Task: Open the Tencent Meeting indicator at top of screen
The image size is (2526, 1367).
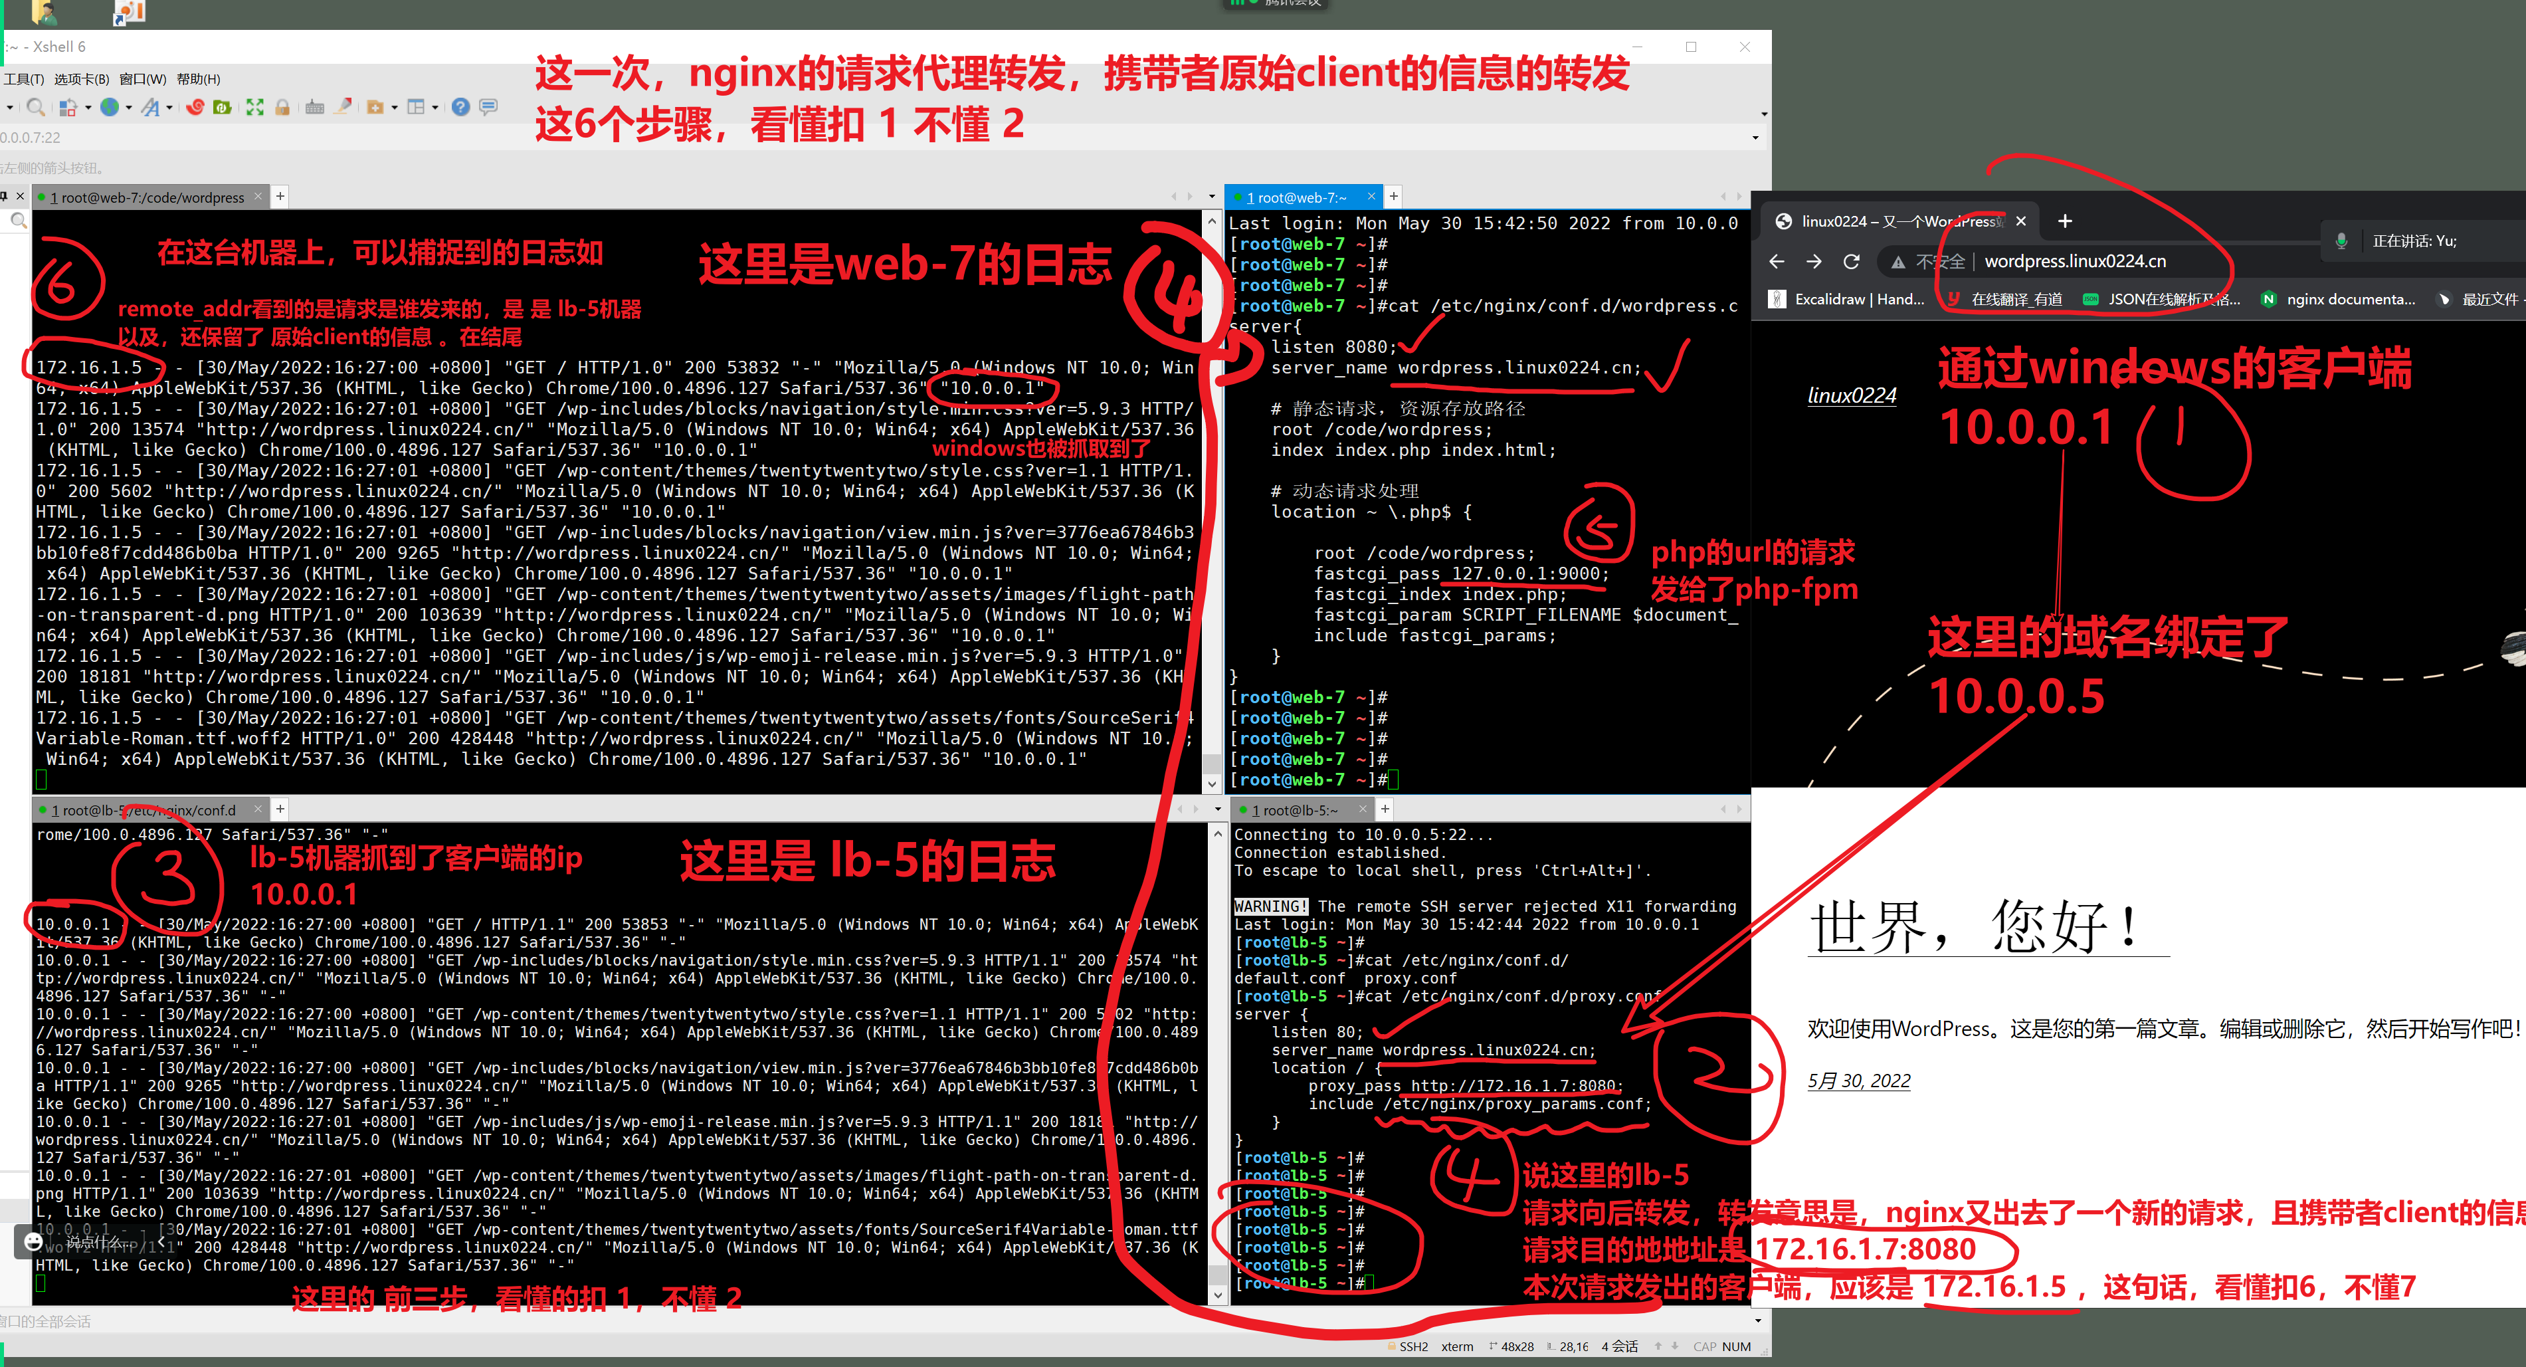Action: coord(1277,4)
